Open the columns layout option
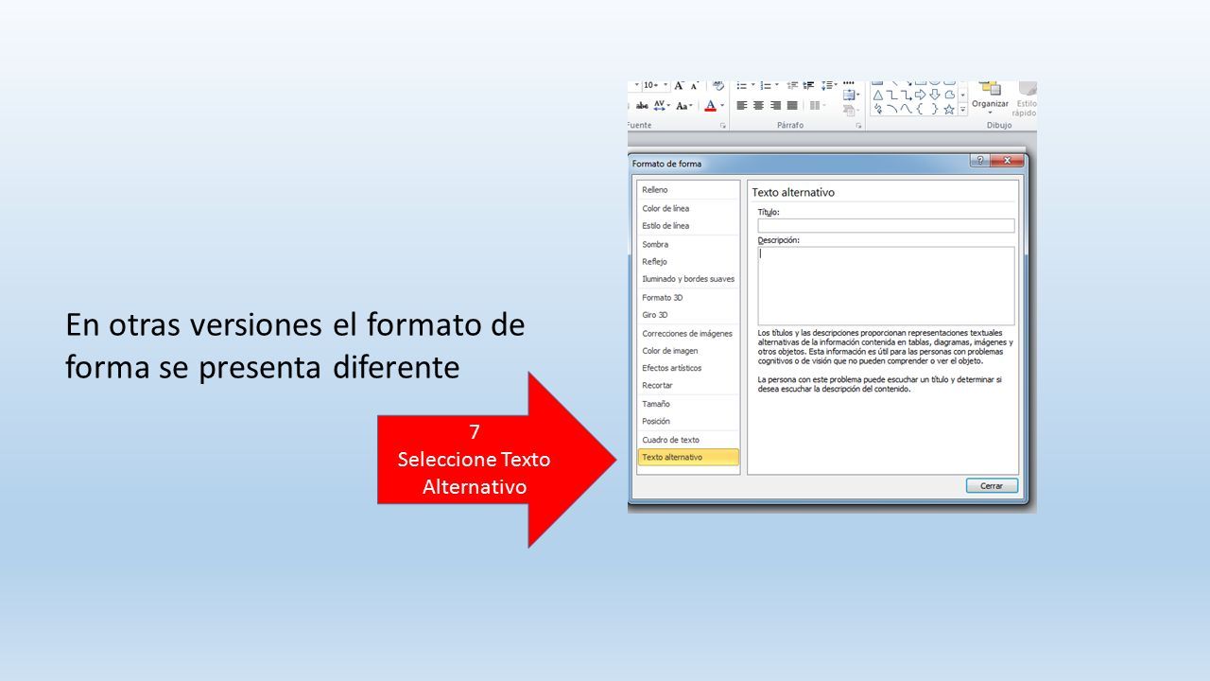1210x681 pixels. 817,106
